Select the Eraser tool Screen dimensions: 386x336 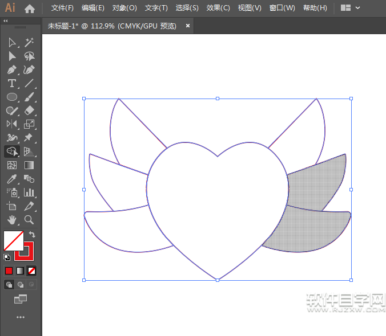(x=29, y=110)
